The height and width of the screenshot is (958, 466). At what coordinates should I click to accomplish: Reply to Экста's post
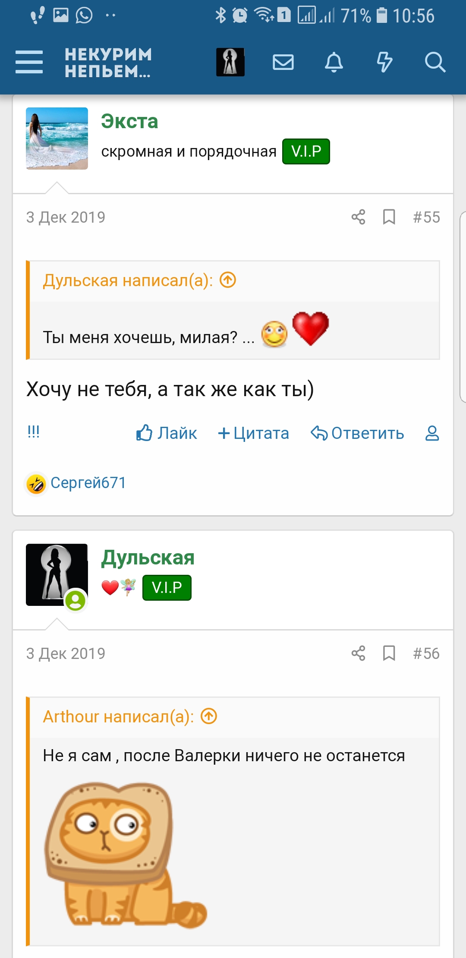[357, 433]
